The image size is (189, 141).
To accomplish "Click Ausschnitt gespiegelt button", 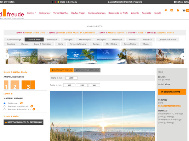I will click(x=87, y=70).
